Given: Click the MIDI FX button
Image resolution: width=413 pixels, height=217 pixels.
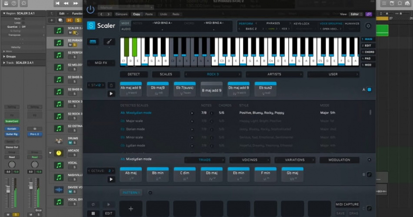Looking at the screenshot, I should coord(101,63).
